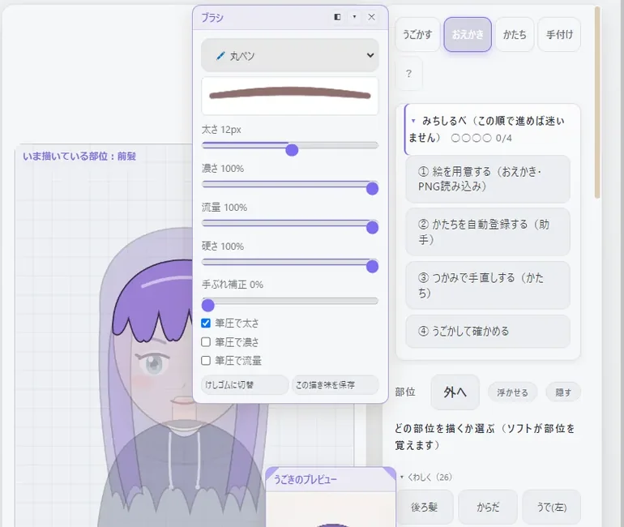Image resolution: width=624 pixels, height=527 pixels.
Task: Click the 隠す button
Action: (563, 392)
